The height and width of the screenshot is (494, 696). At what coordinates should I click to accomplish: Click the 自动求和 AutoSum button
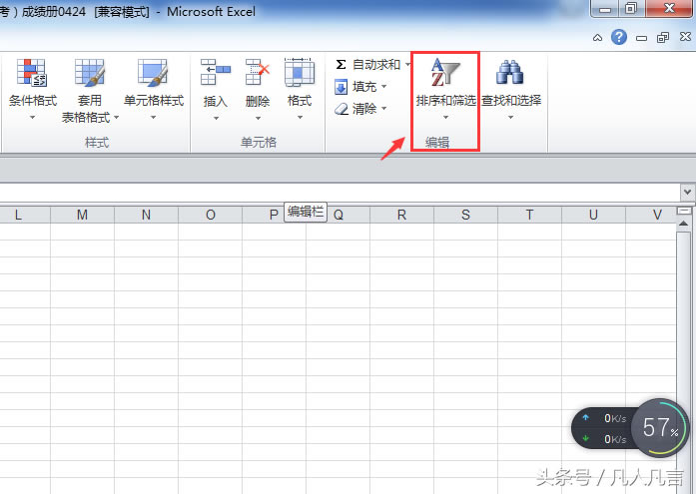pos(367,64)
